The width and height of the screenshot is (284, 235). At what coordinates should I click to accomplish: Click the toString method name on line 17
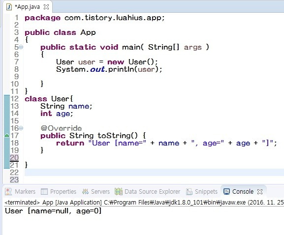click(114, 136)
